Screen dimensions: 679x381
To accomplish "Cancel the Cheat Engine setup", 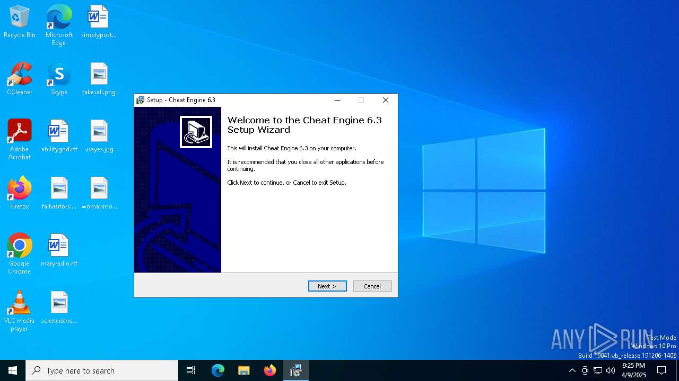I will click(x=372, y=286).
